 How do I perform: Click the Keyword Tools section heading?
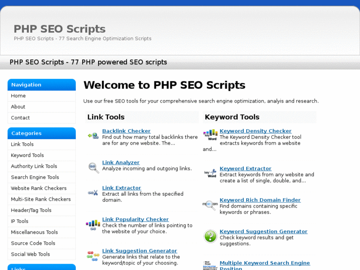coord(232,117)
